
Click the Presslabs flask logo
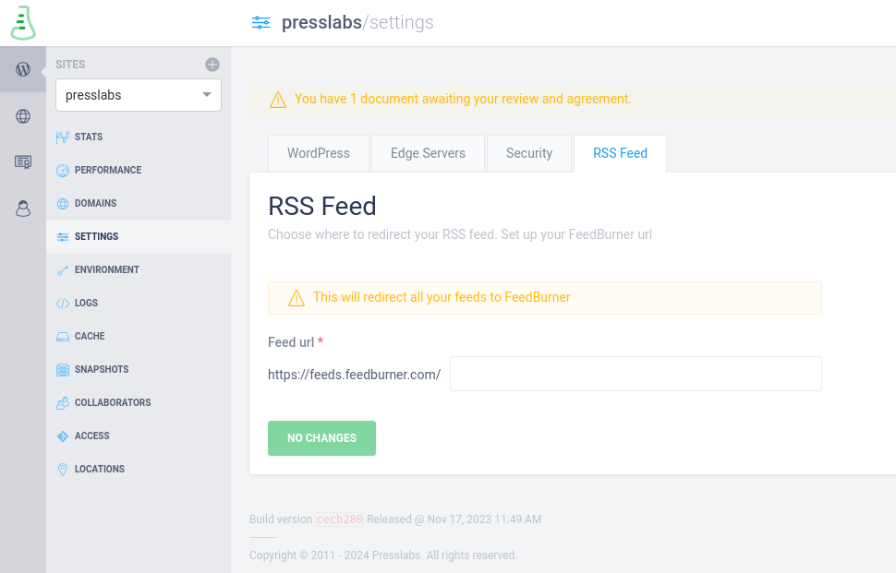23,23
